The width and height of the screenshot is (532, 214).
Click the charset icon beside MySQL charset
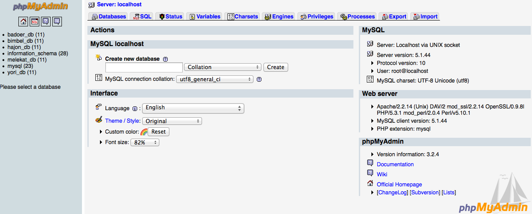(370, 79)
